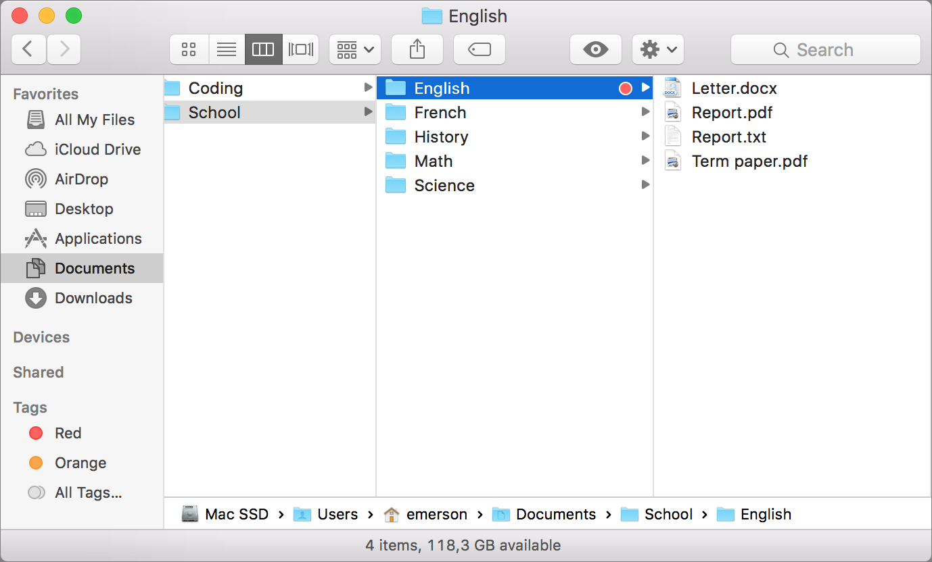Viewport: 932px width, 562px height.
Task: Open the Action gear dropdown
Action: click(657, 49)
